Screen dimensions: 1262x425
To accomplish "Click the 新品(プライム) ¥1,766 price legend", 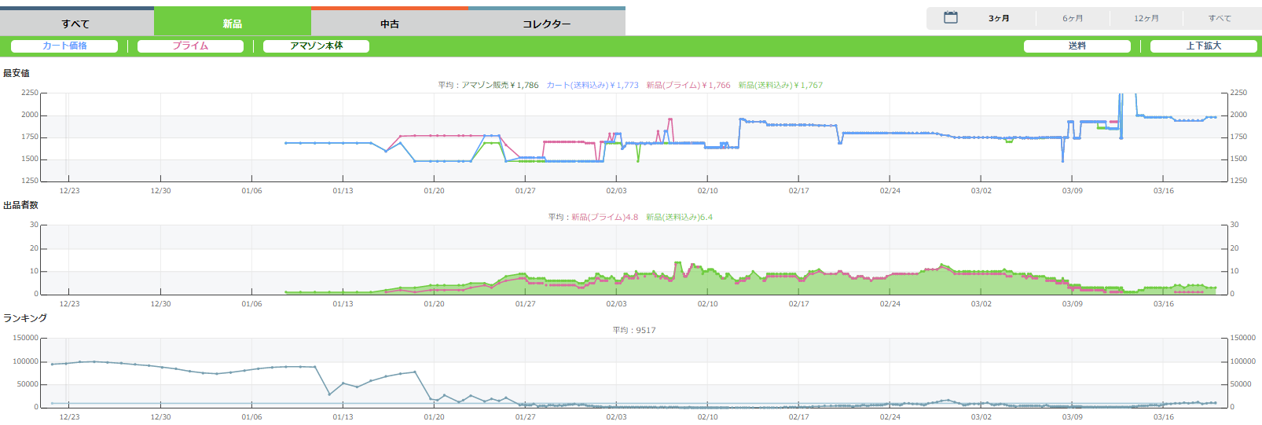I will 688,85.
